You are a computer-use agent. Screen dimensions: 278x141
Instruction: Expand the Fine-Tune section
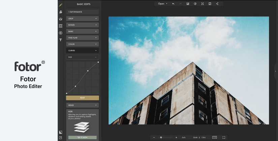(x=83, y=38)
